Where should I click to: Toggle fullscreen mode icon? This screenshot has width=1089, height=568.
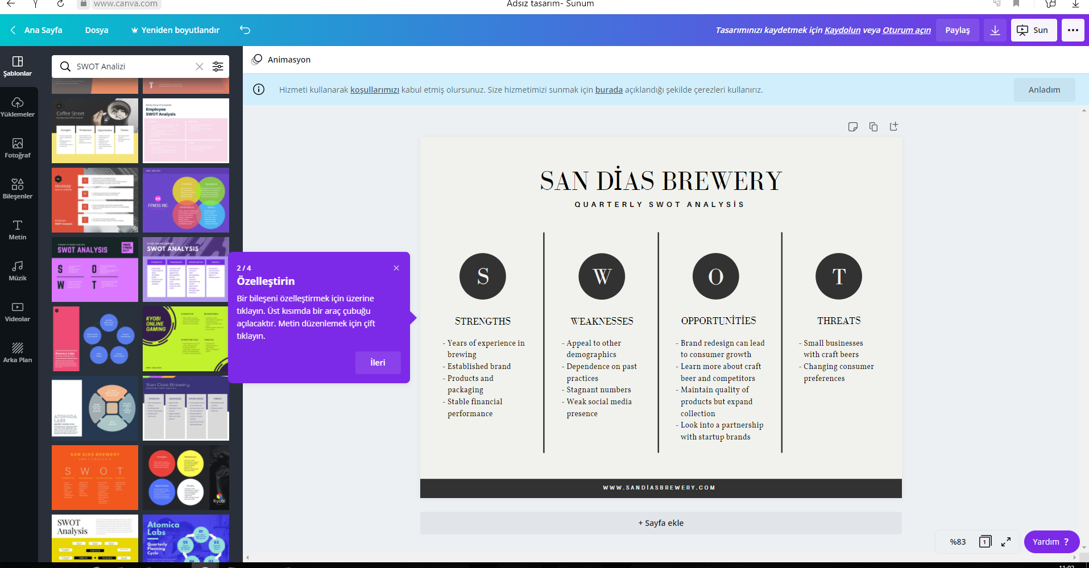(1006, 542)
